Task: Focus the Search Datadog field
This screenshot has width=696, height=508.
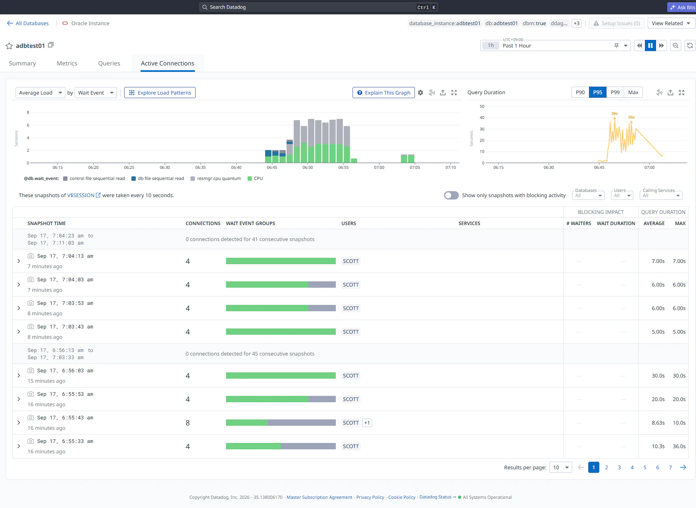Action: tap(319, 7)
